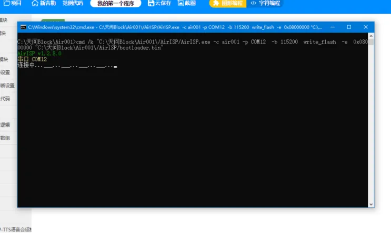Select the 逻辑 block category
The image size is (391, 233).
(x=5, y=125)
